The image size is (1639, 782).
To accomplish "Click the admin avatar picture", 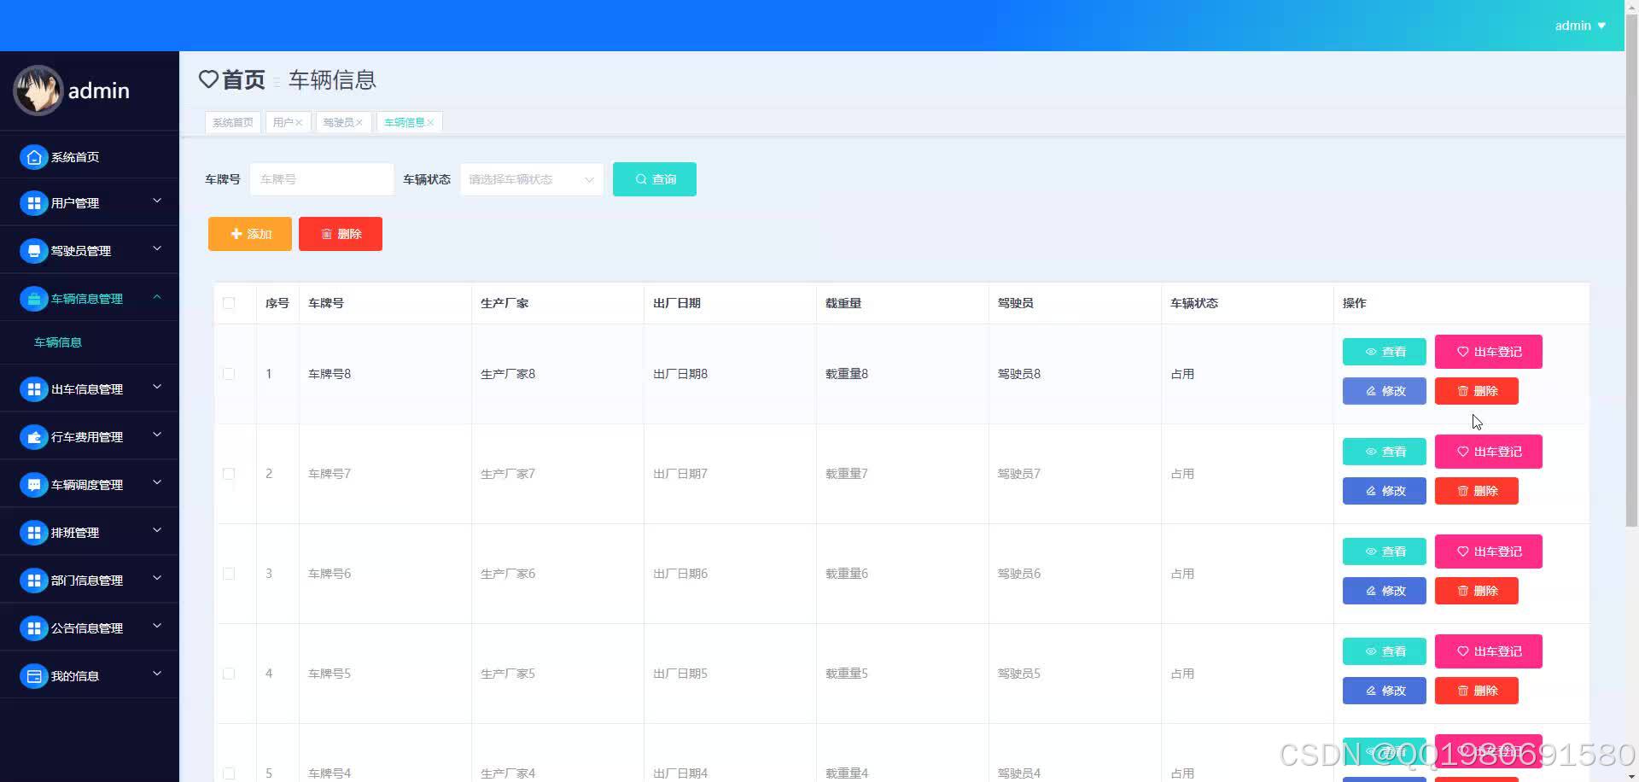I will [38, 90].
